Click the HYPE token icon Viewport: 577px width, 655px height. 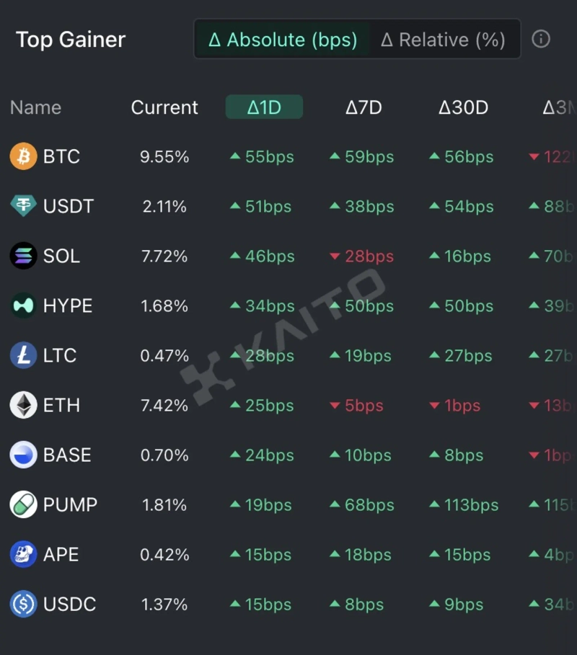pyautogui.click(x=23, y=306)
